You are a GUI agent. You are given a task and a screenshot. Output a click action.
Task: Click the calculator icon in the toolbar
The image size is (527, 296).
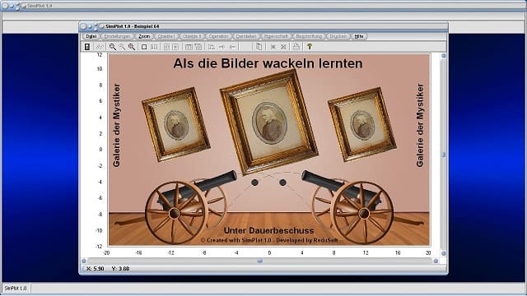point(87,47)
